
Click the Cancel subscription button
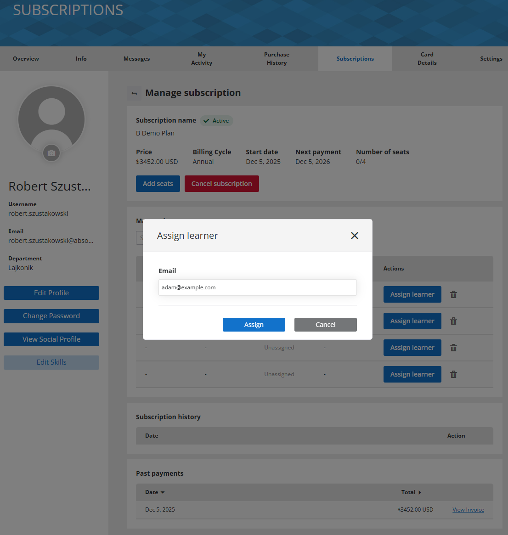tap(222, 184)
